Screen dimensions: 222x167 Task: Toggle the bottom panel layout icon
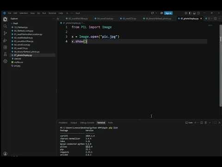click(194, 13)
